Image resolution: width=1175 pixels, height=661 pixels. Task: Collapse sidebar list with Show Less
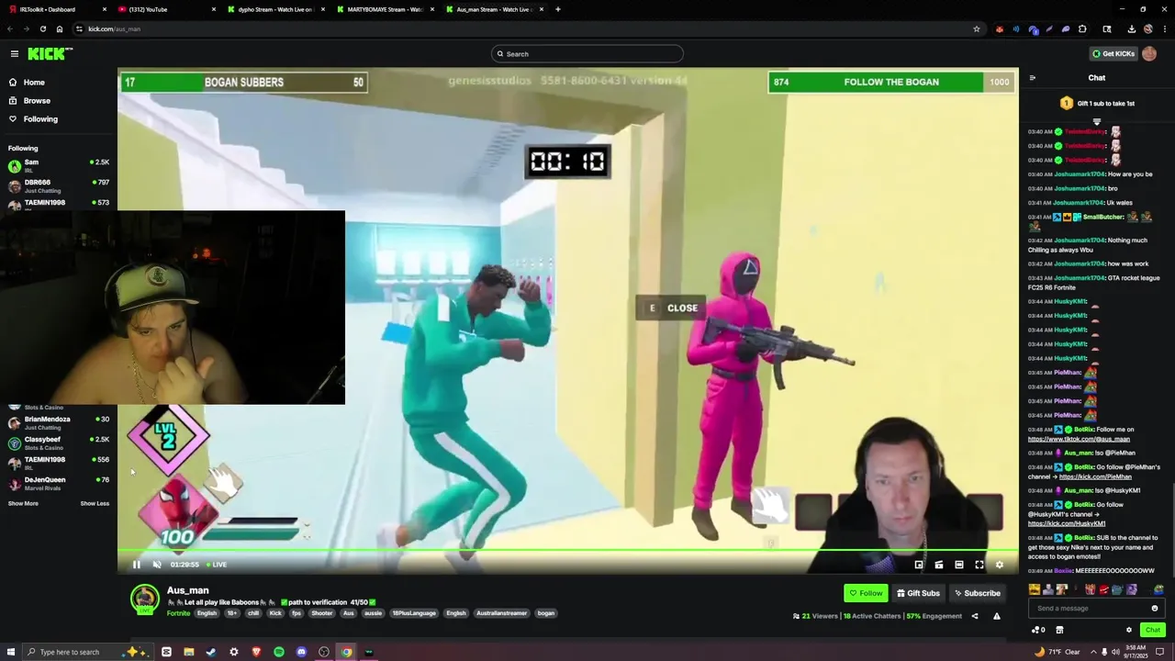[95, 504]
